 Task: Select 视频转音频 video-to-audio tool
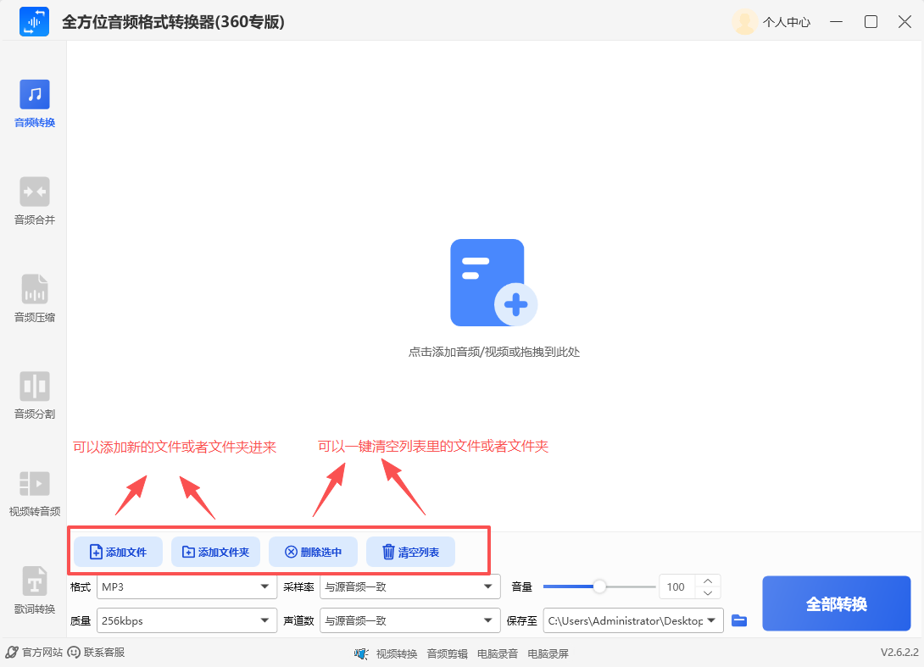pos(34,492)
